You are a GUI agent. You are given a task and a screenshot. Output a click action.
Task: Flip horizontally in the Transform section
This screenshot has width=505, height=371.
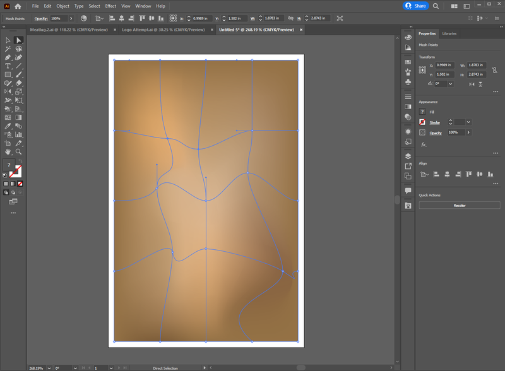click(x=470, y=84)
